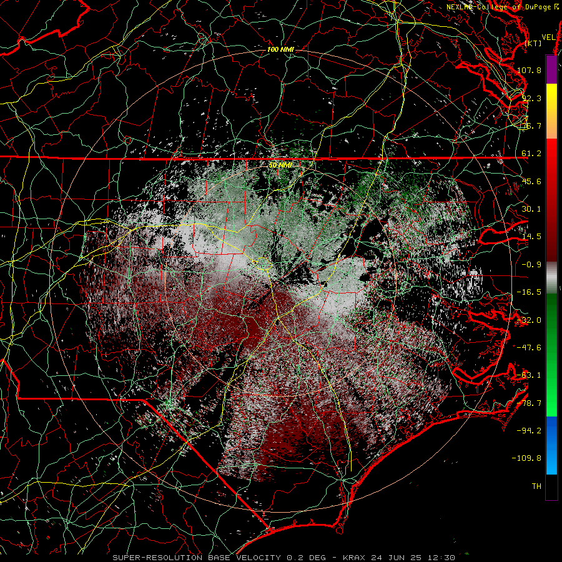The width and height of the screenshot is (562, 562).
Task: Select the -78.7 legend value
Action: tap(529, 403)
